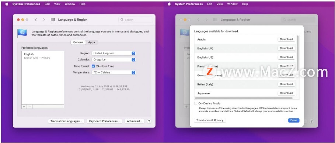Image resolution: width=335 pixels, height=143 pixels.
Task: Click horizontal scrollbar under languages download list
Action: click(244, 98)
